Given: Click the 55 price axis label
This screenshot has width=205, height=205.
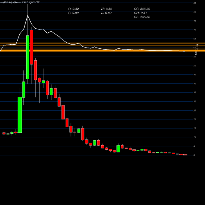Looking at the screenshot, I should [x=195, y=57].
